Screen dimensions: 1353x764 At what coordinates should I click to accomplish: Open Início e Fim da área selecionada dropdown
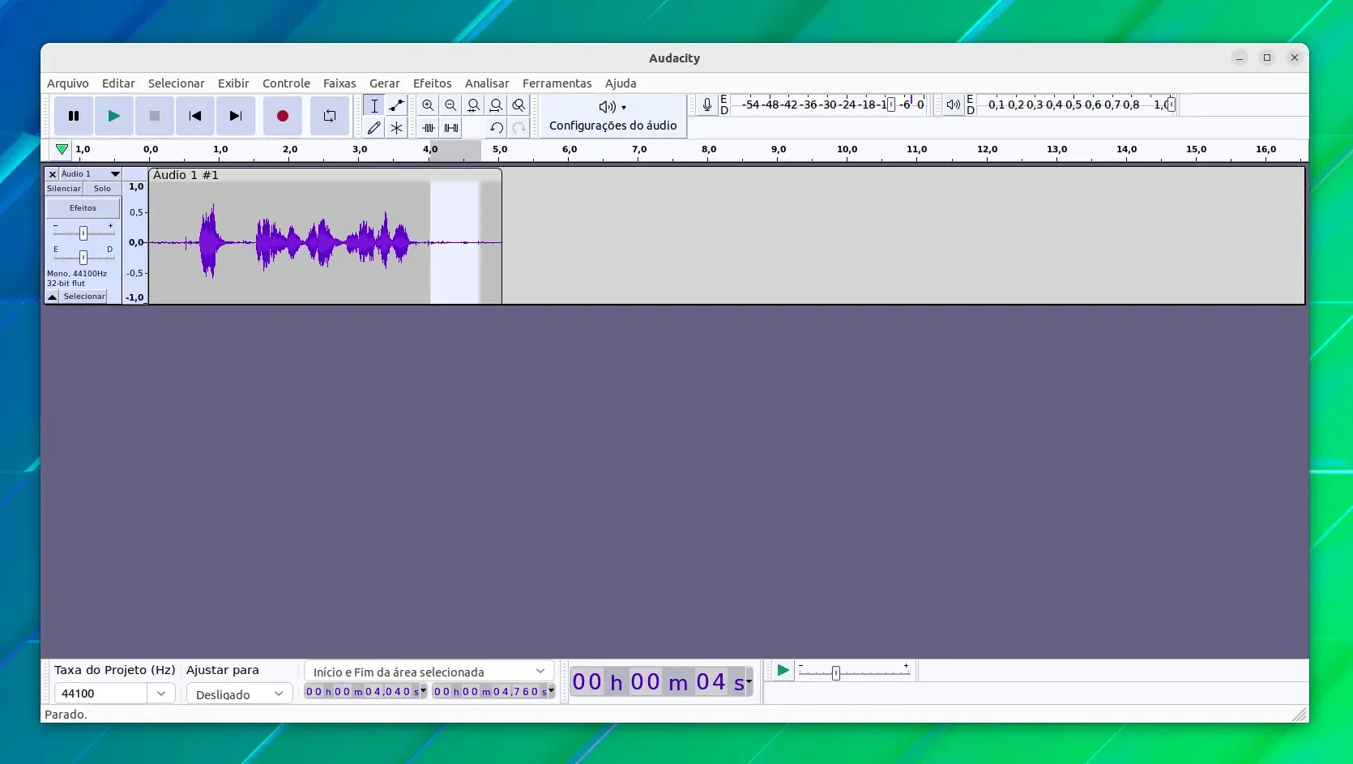(x=429, y=672)
